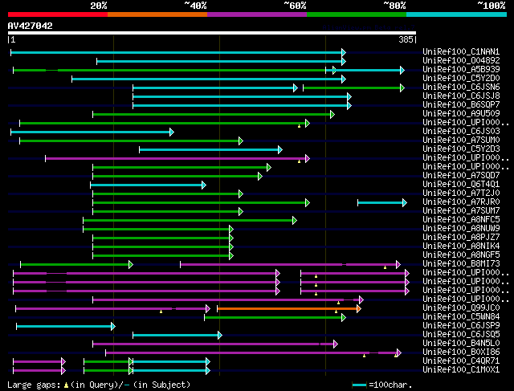Screen dimensions: 514x391
Task: Click the purple ~60% identity legend segment
Action: [257, 14]
